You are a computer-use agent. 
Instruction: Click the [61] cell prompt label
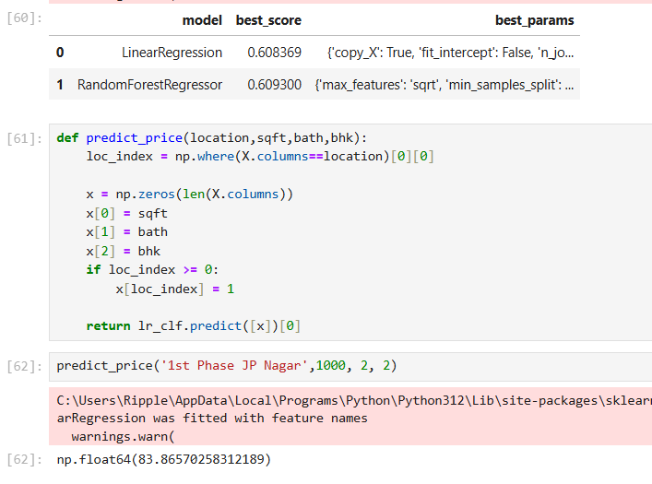pos(24,138)
